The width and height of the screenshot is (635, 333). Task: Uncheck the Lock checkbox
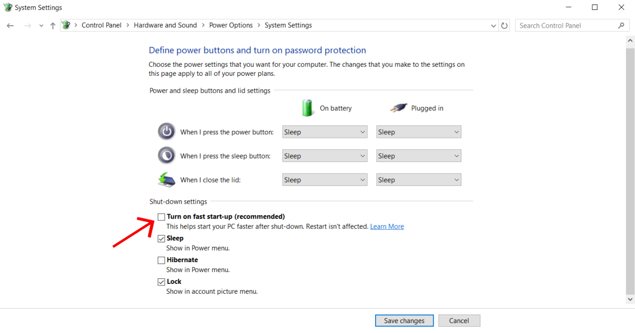pos(161,282)
